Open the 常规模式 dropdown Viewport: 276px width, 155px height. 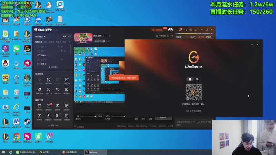(40, 37)
